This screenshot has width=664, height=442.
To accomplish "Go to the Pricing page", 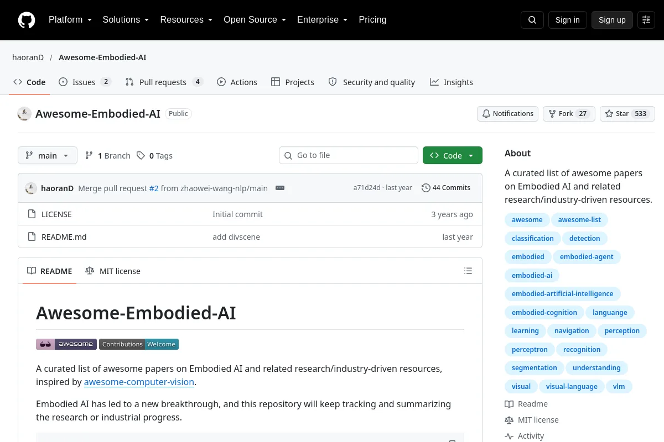I will pos(372,20).
